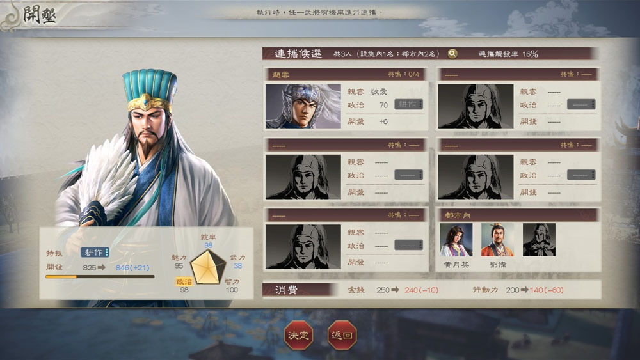Viewport: 640px width, 360px height.
Task: Click the 開發 progress bar
Action: click(x=100, y=277)
